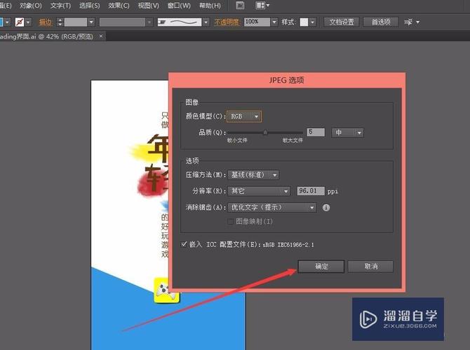
Task: Click the quality value field showing 5
Action: point(316,132)
